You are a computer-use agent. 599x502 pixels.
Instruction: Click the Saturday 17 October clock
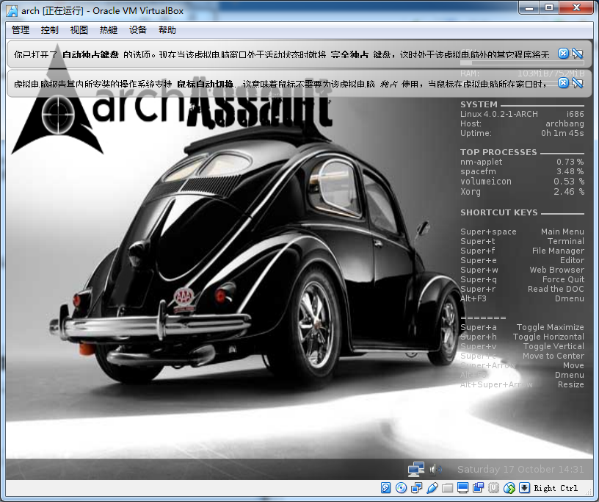pos(520,470)
